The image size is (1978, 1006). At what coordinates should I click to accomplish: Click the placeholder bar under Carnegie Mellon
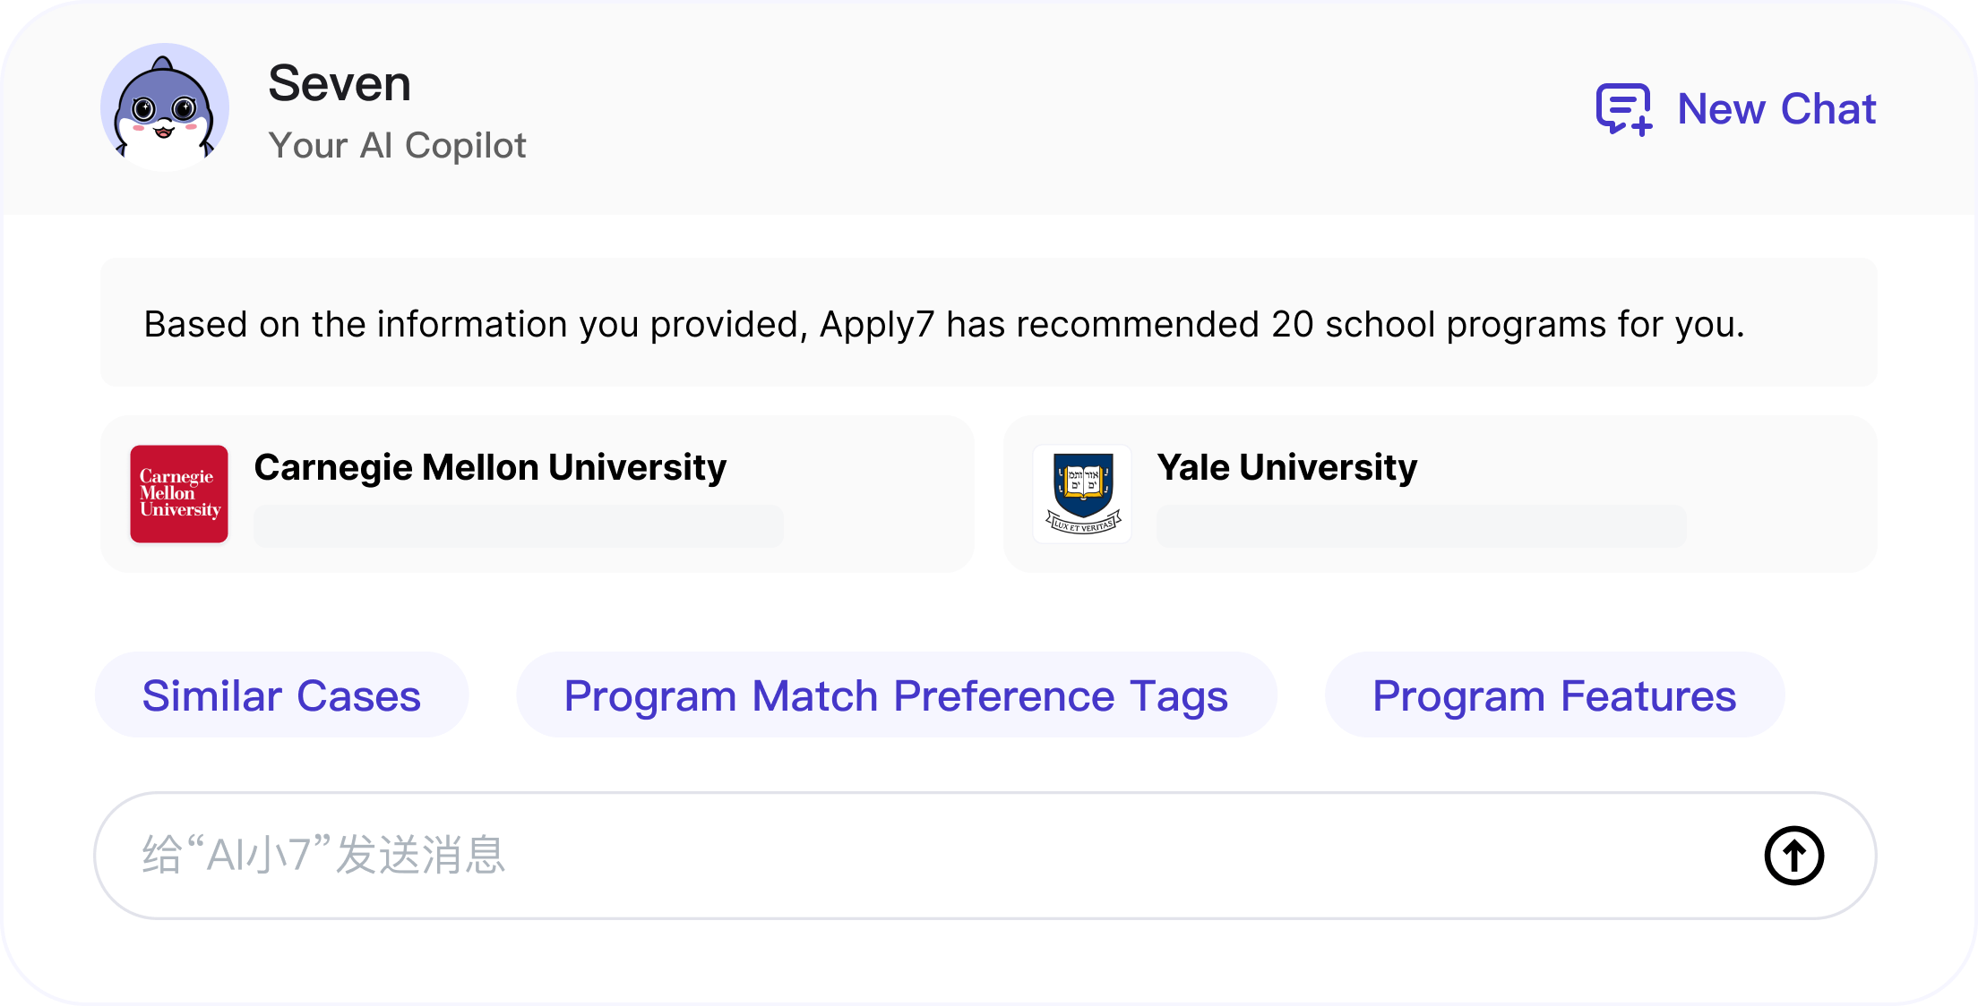click(519, 525)
